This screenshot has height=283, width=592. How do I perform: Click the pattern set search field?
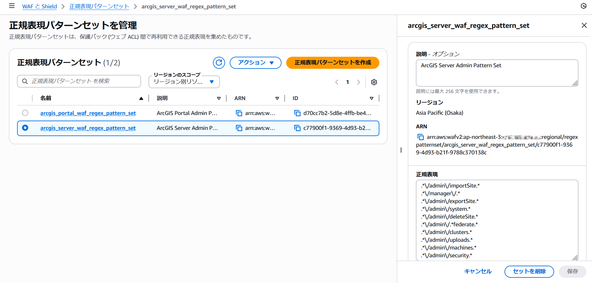(79, 81)
